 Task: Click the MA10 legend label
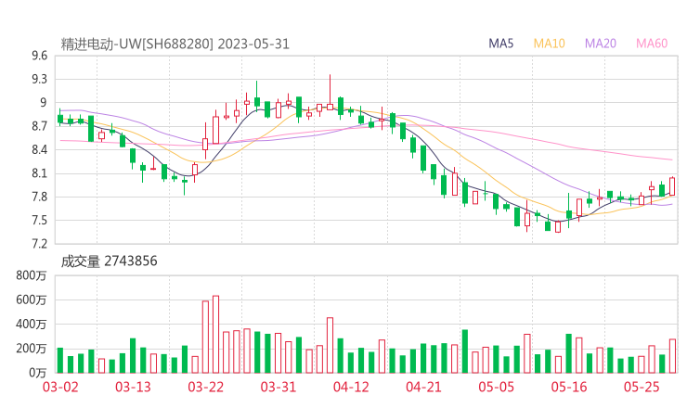[549, 44]
